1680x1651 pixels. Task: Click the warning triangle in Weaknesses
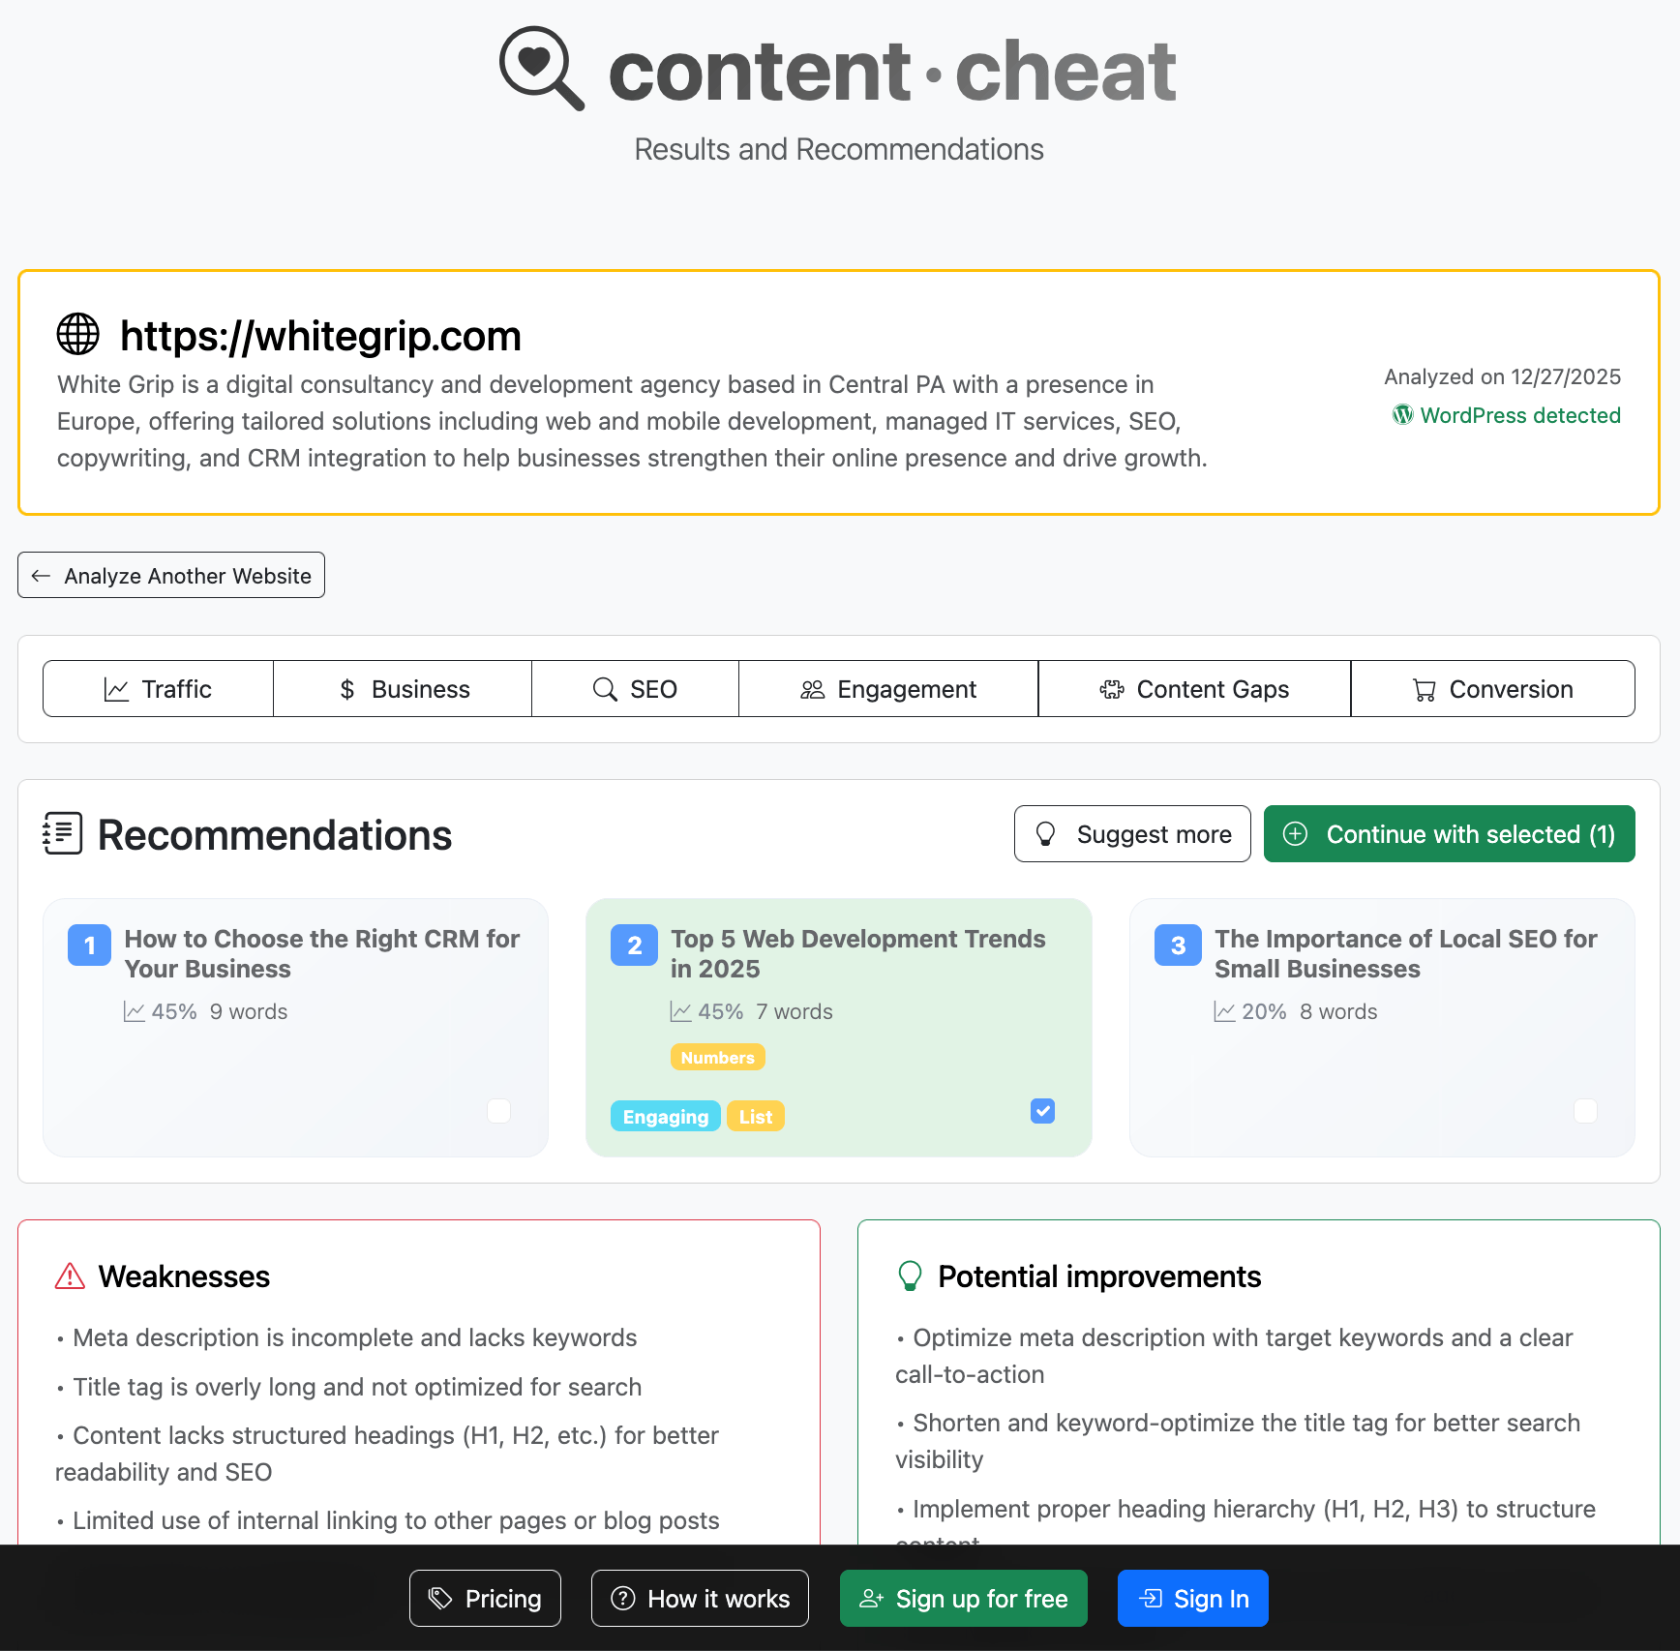68,1275
